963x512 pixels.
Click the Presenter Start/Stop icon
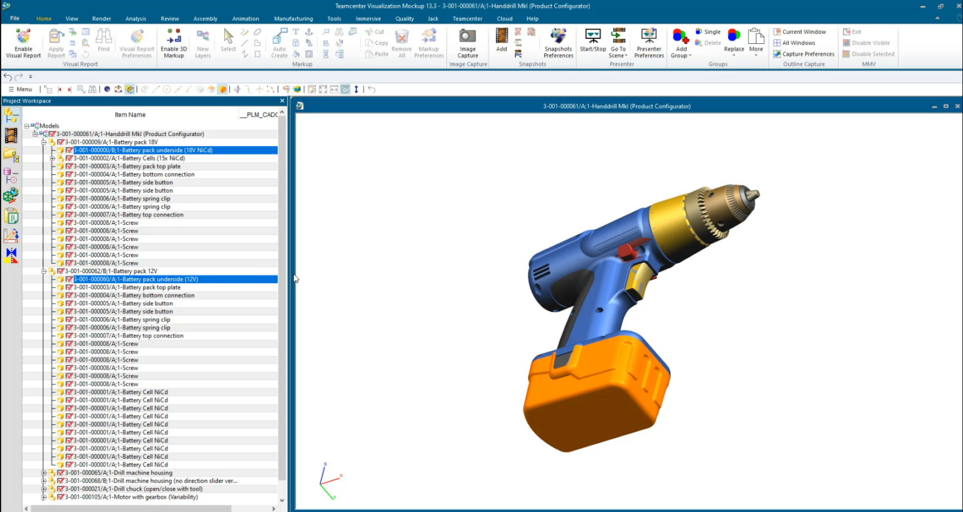[x=592, y=36]
